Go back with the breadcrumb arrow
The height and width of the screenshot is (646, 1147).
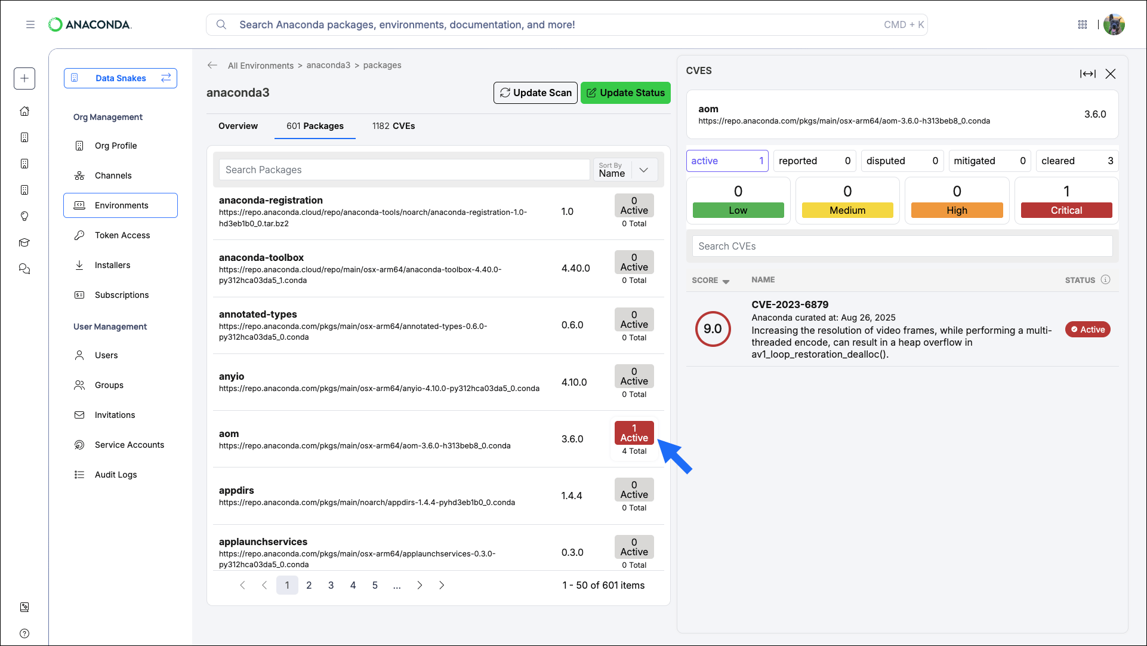(x=212, y=65)
